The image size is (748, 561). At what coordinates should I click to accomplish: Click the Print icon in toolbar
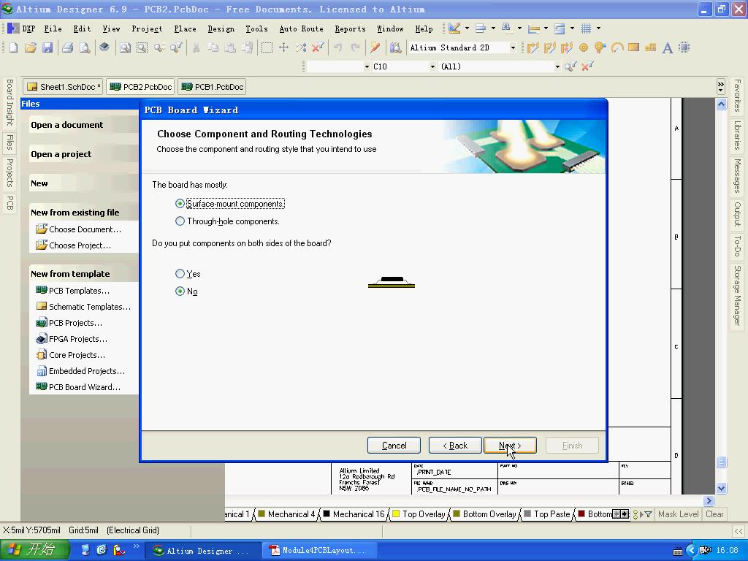(x=68, y=47)
